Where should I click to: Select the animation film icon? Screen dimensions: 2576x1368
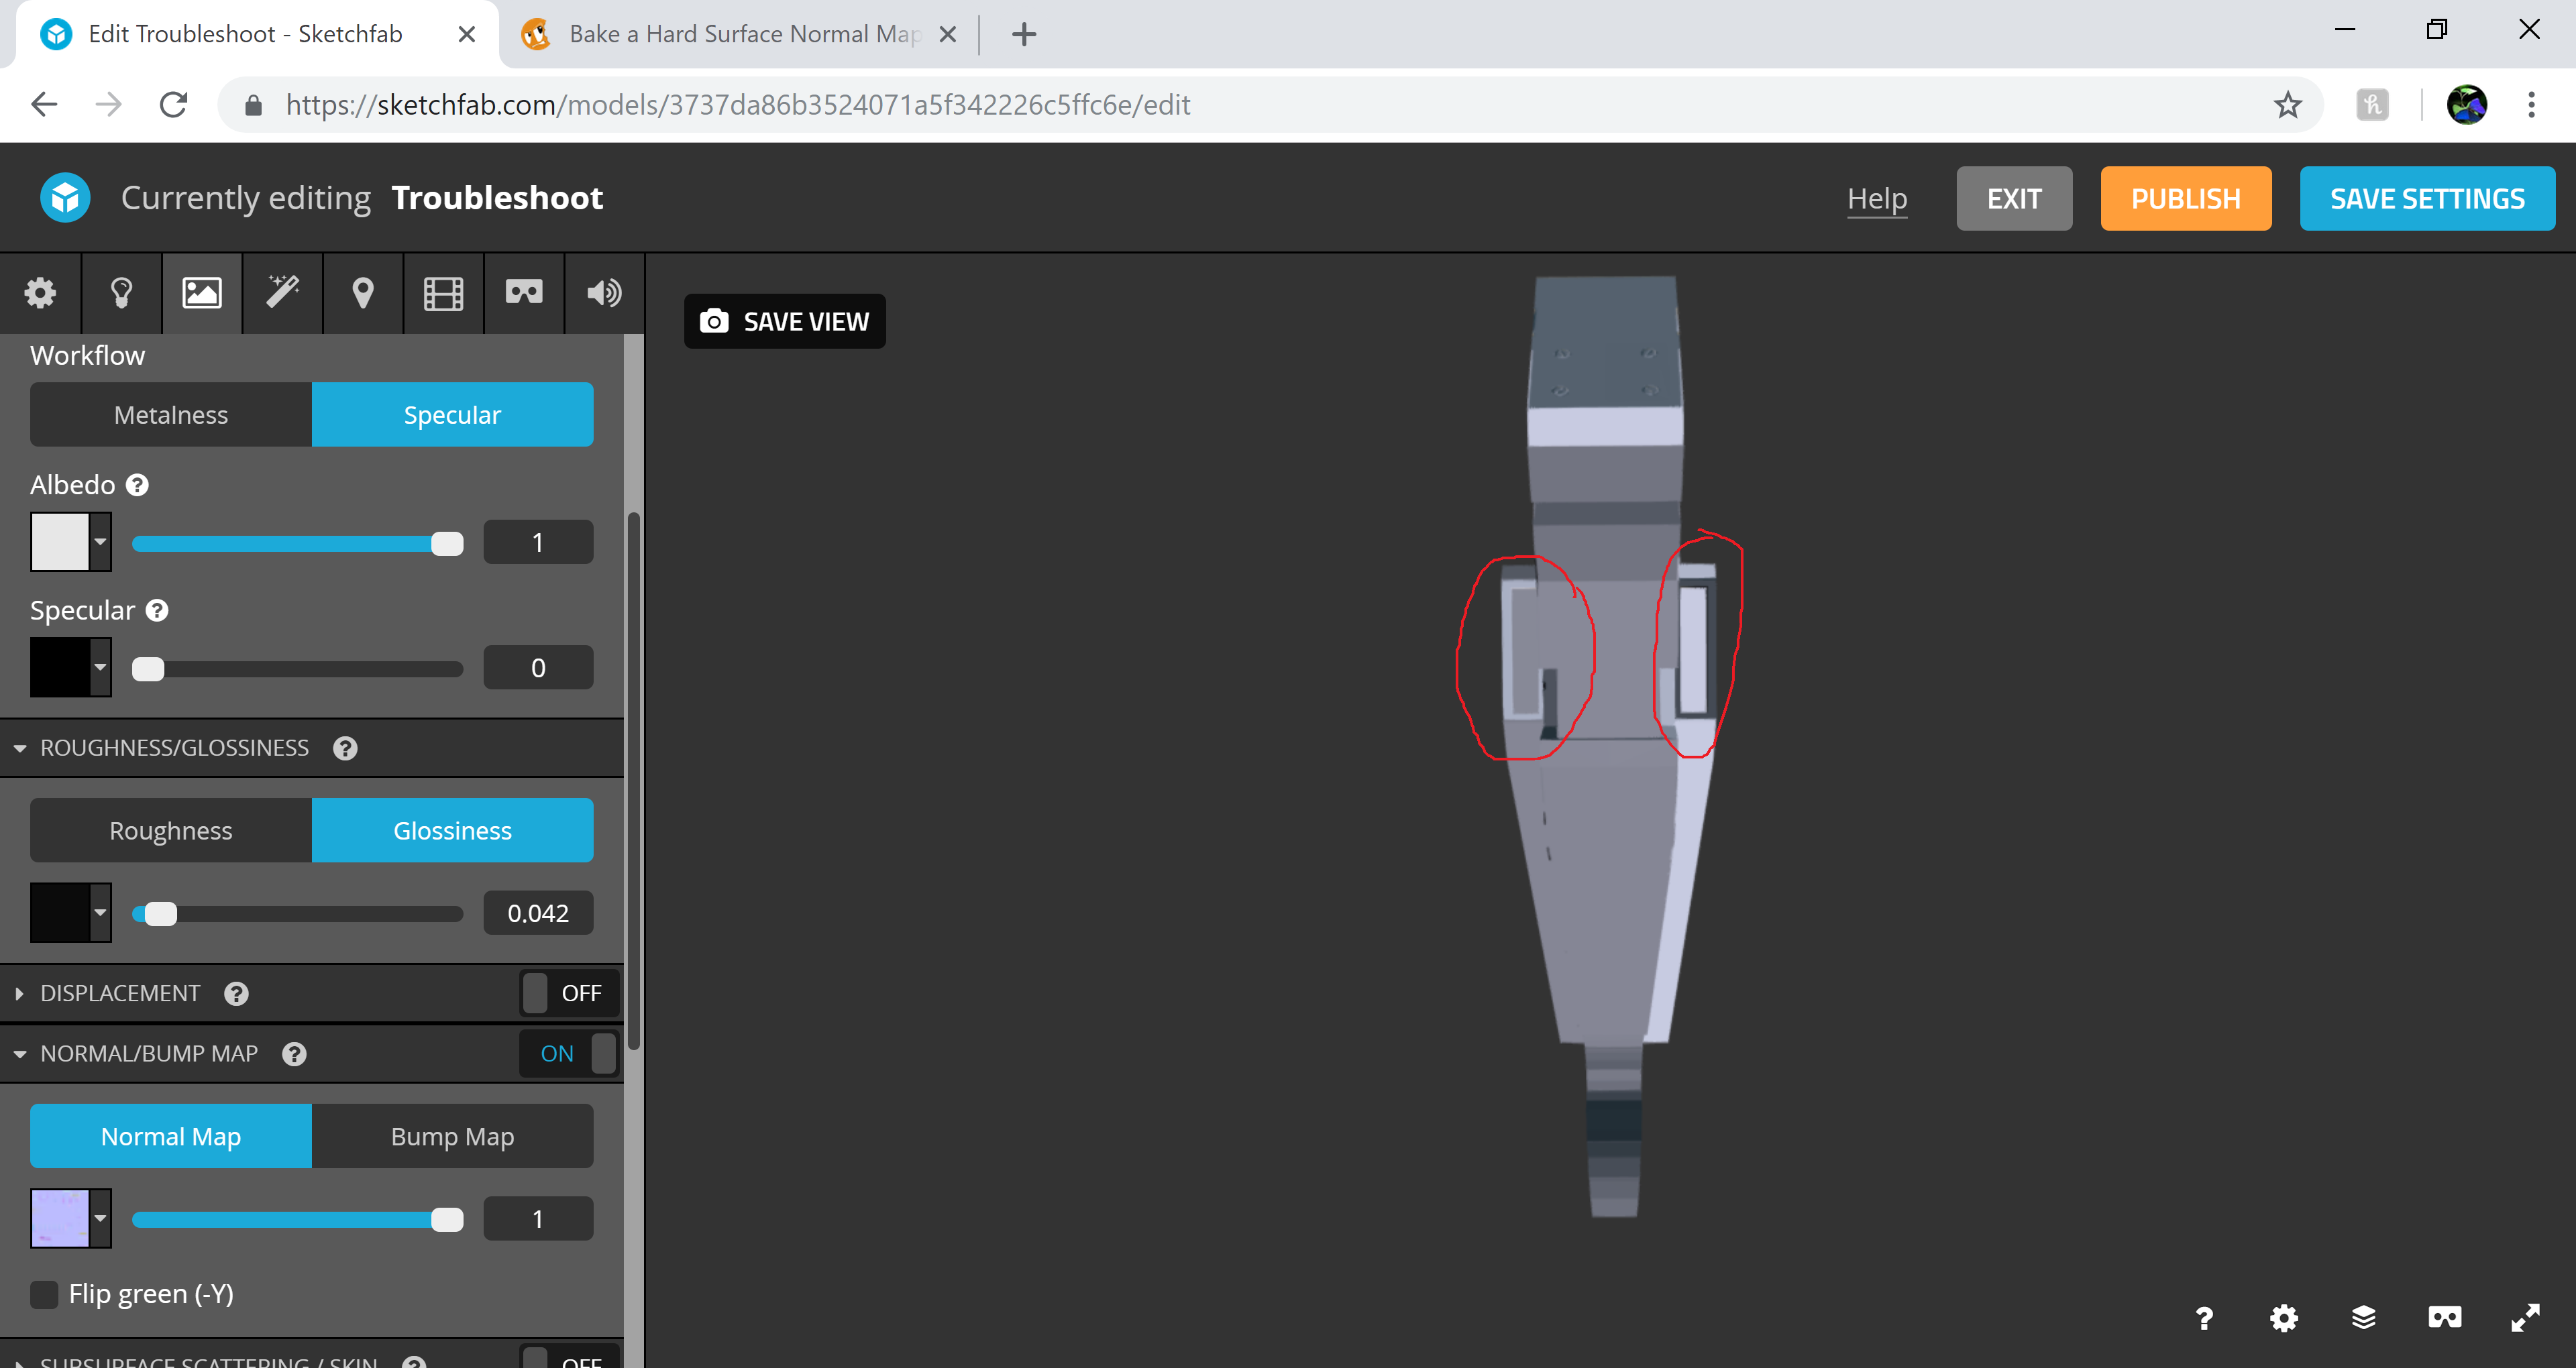pos(443,293)
